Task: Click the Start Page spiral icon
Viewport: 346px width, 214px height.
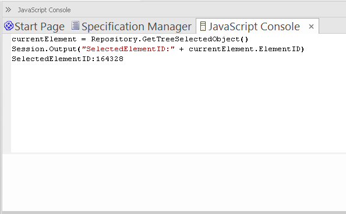Action: [x=9, y=26]
